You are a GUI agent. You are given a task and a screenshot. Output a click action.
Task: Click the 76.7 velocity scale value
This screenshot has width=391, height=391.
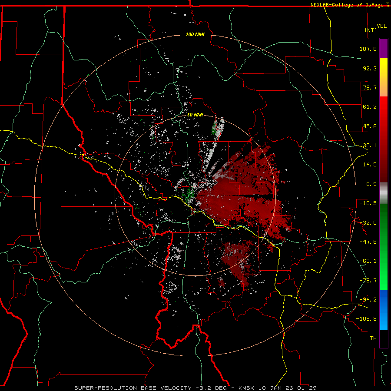point(370,87)
